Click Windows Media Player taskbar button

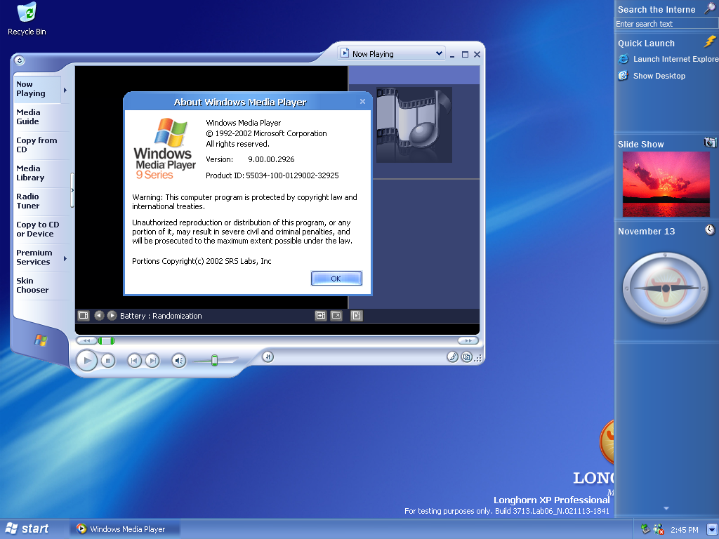(x=125, y=529)
